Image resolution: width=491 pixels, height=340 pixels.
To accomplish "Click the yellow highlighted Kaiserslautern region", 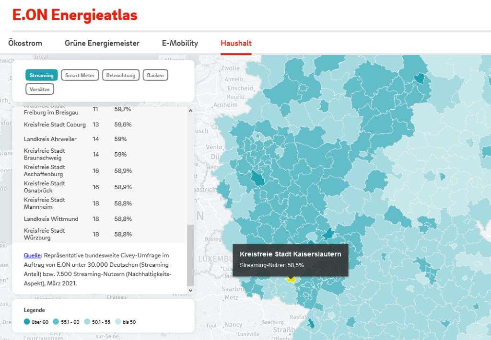I will (x=291, y=279).
